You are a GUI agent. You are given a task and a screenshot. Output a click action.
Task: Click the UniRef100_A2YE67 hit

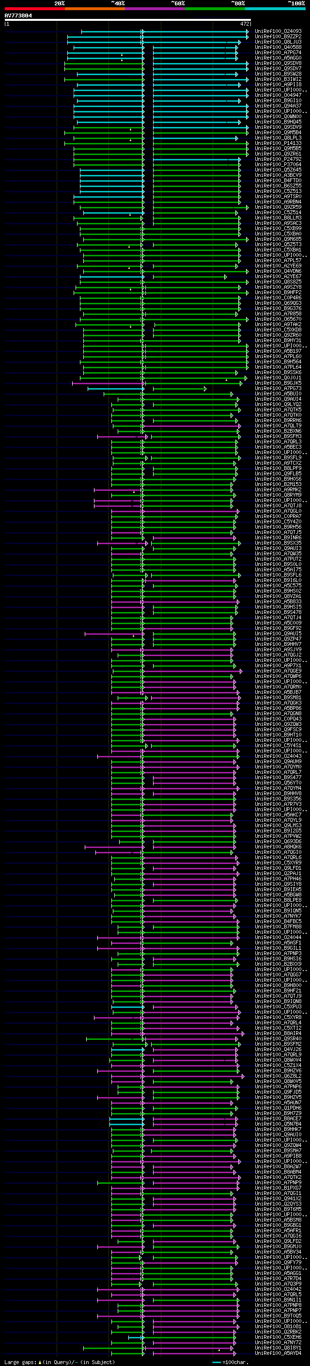click(x=278, y=276)
